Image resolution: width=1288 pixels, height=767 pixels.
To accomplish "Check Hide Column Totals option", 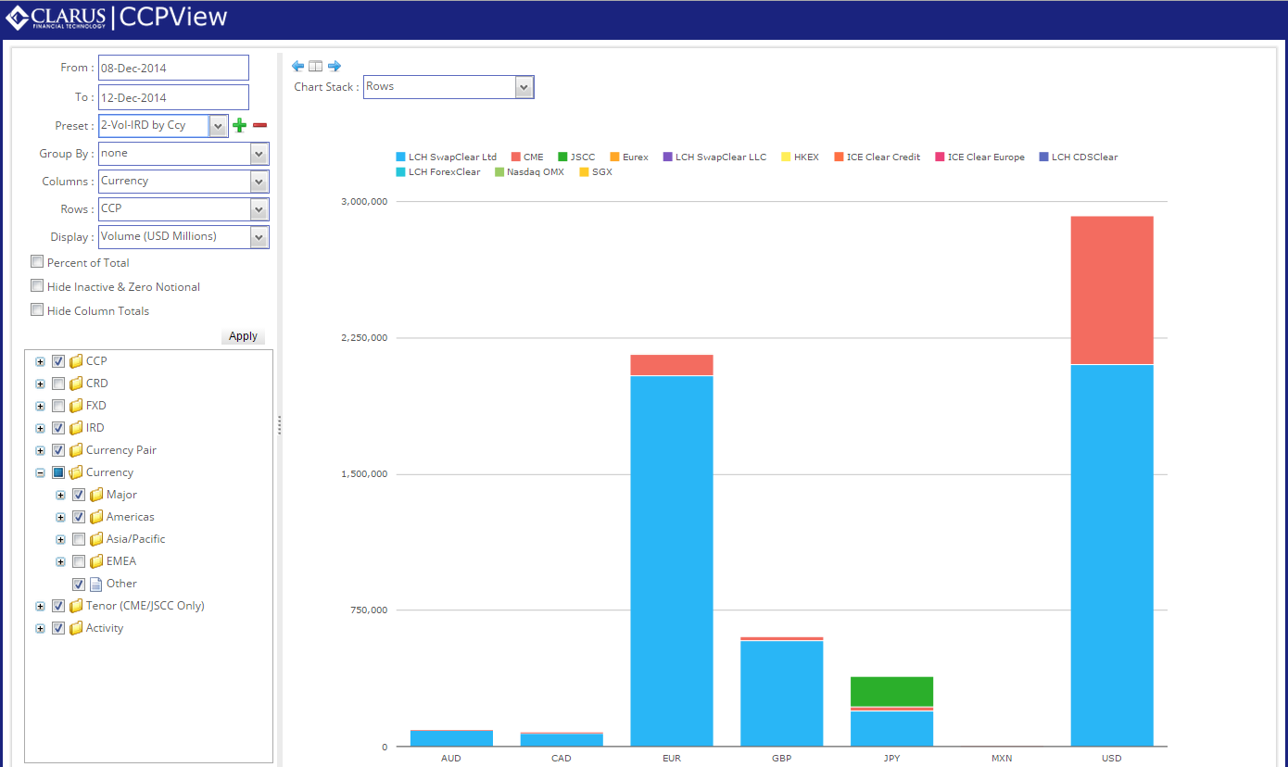I will coord(37,310).
